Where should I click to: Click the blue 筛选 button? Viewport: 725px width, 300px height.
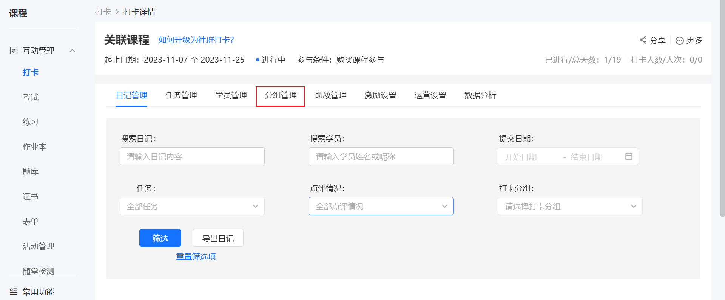(160, 238)
